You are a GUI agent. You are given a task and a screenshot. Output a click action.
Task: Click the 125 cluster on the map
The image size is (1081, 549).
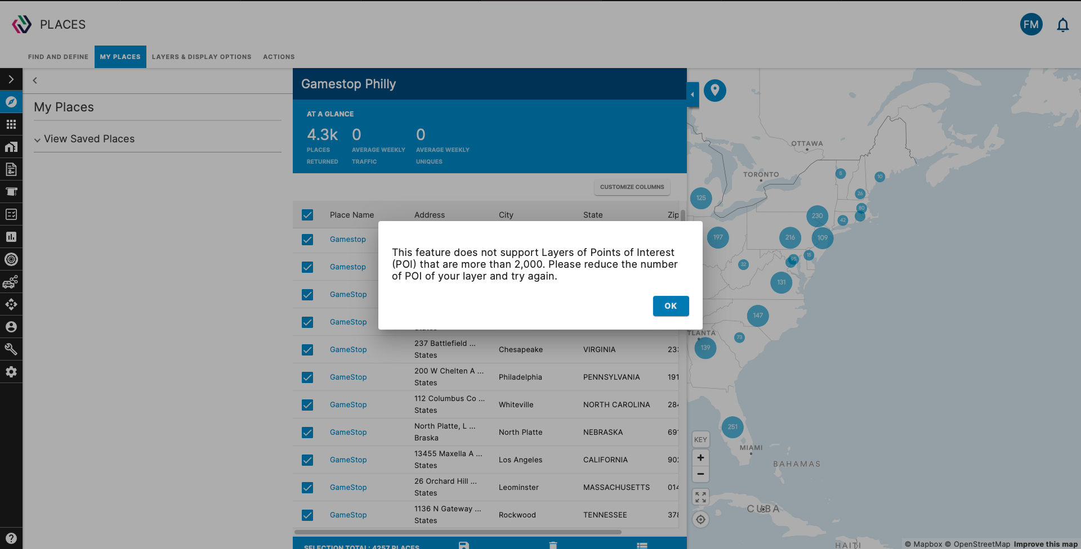701,198
